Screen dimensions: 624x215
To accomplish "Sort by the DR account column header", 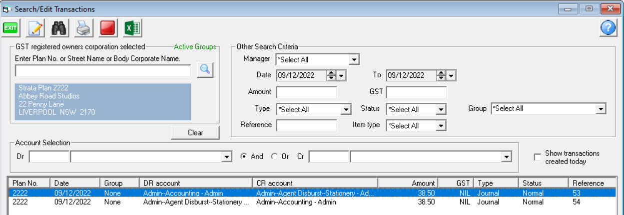I will point(196,183).
